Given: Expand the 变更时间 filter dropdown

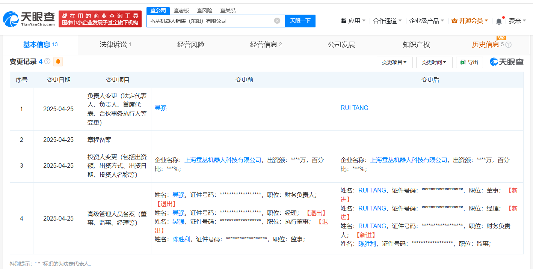Looking at the screenshot, I should click(x=434, y=63).
